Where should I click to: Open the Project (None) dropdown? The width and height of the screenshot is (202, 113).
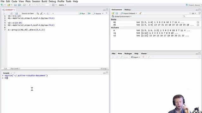click(x=193, y=5)
